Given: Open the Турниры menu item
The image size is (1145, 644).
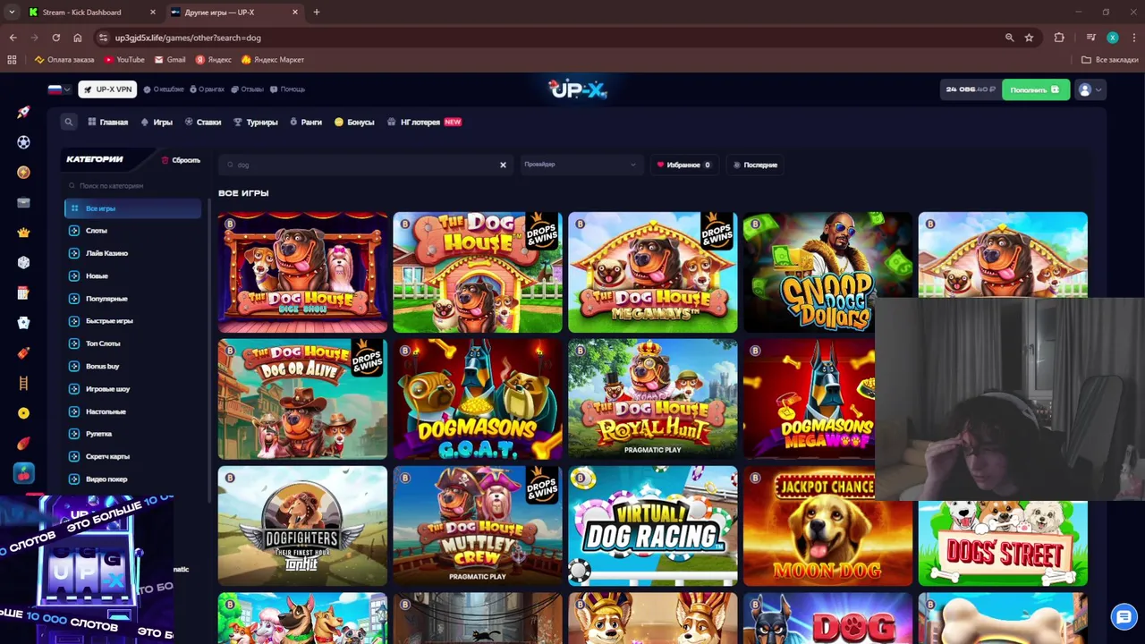Looking at the screenshot, I should pos(256,122).
